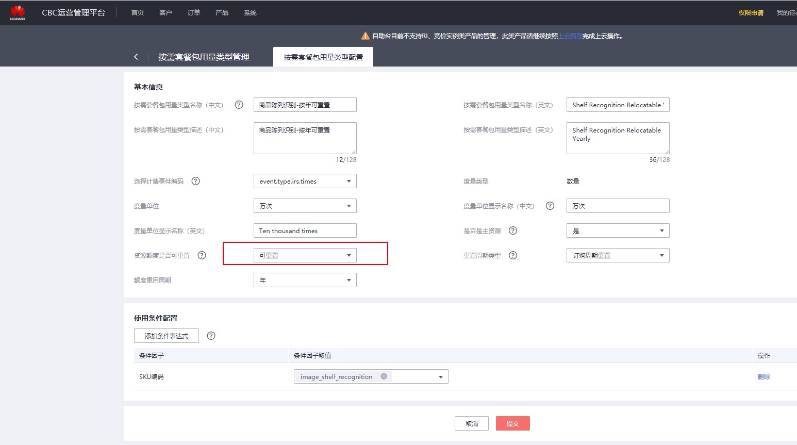
Task: Open the 产品 menu item
Action: 222,13
